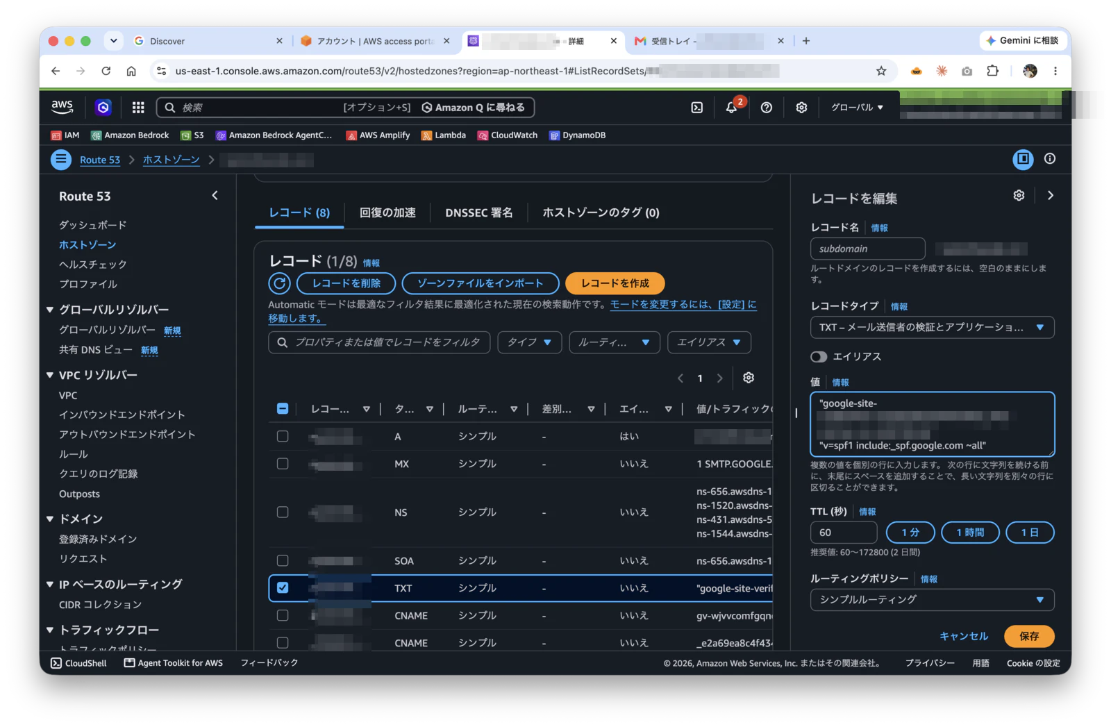Open the global region selector
The width and height of the screenshot is (1111, 727).
point(857,108)
